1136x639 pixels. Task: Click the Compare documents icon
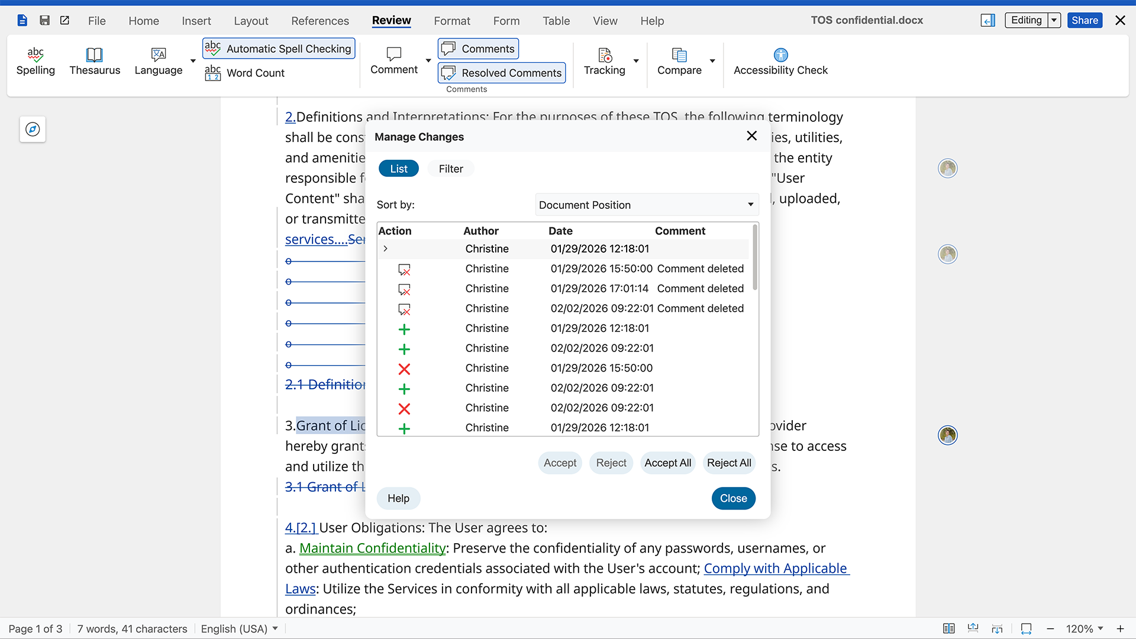coord(679,56)
